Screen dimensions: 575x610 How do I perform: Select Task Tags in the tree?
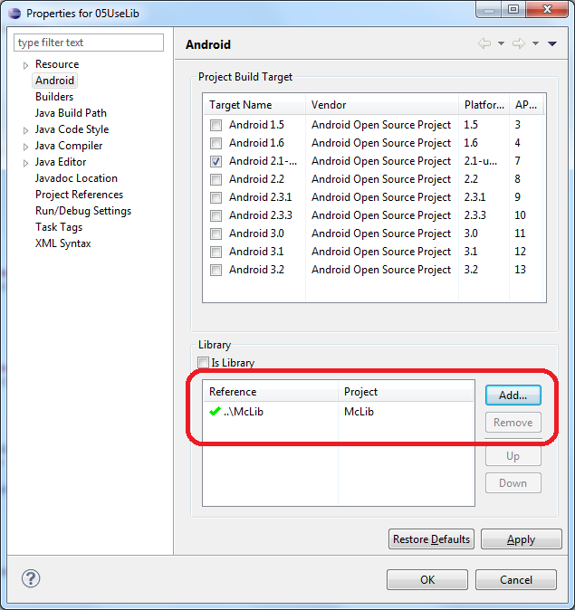[59, 227]
